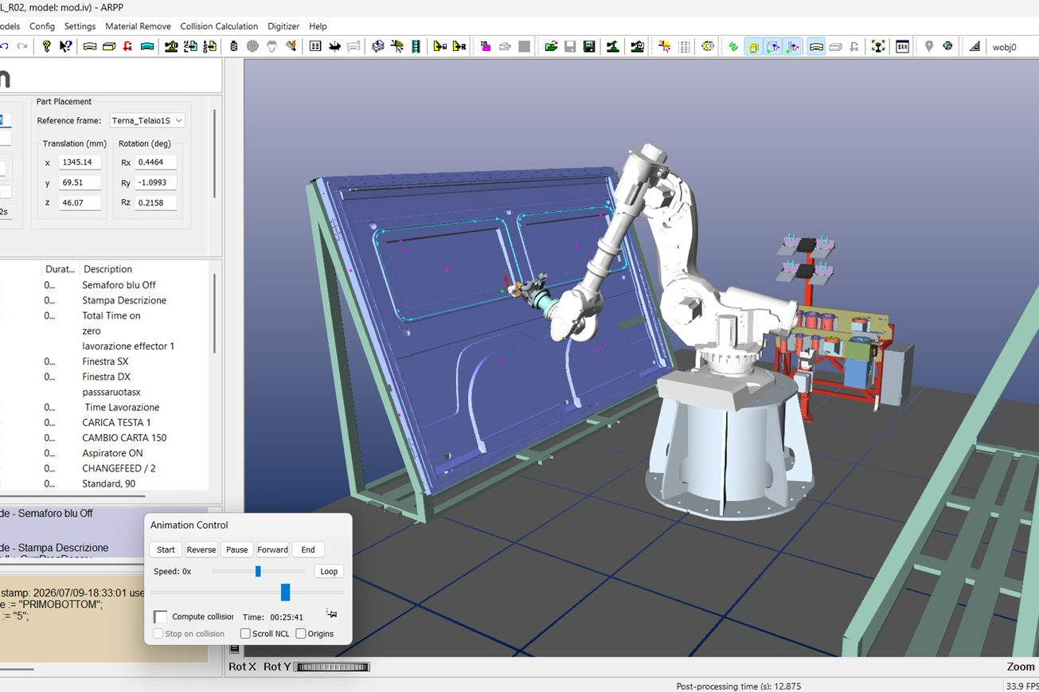The image size is (1039, 692).
Task: Open the Config menu
Action: coord(42,26)
